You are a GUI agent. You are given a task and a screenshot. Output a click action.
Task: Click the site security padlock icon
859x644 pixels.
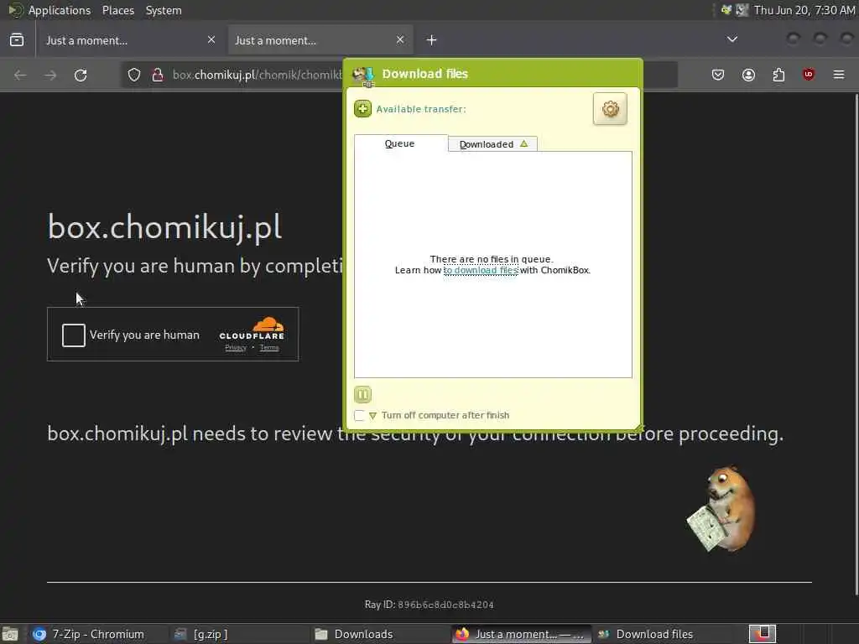pos(158,75)
